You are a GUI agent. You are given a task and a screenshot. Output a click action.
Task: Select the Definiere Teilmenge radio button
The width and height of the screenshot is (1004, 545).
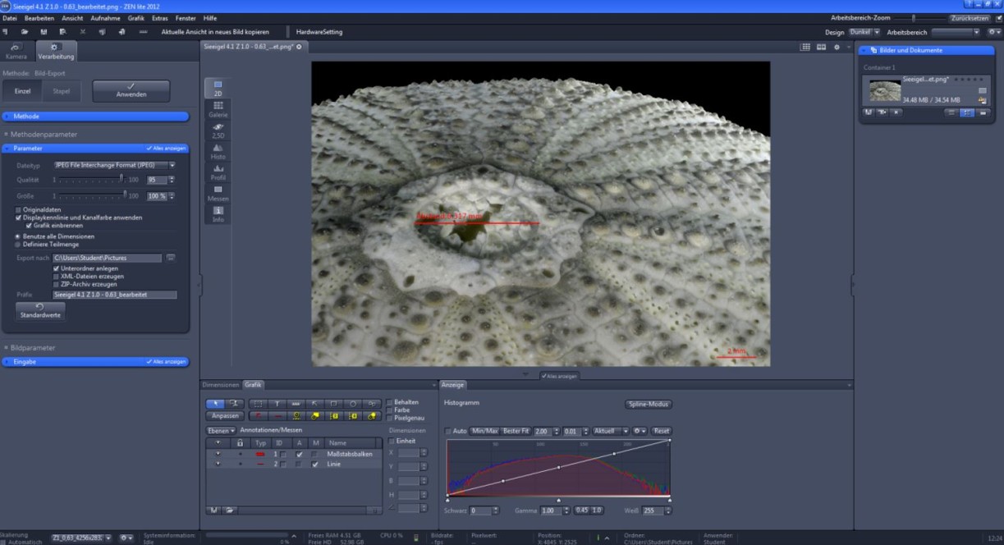click(x=18, y=244)
